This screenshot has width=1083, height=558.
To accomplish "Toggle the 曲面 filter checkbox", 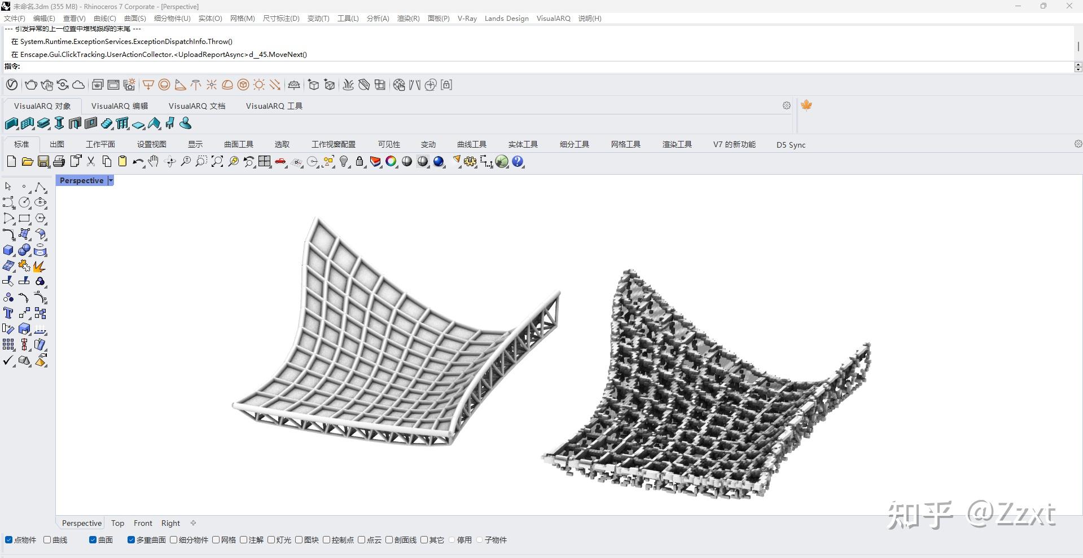I will [x=93, y=540].
